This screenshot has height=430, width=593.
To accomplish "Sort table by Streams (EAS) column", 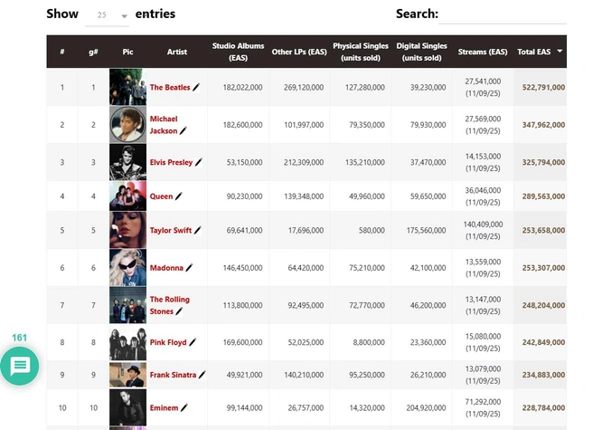I will pyautogui.click(x=485, y=52).
